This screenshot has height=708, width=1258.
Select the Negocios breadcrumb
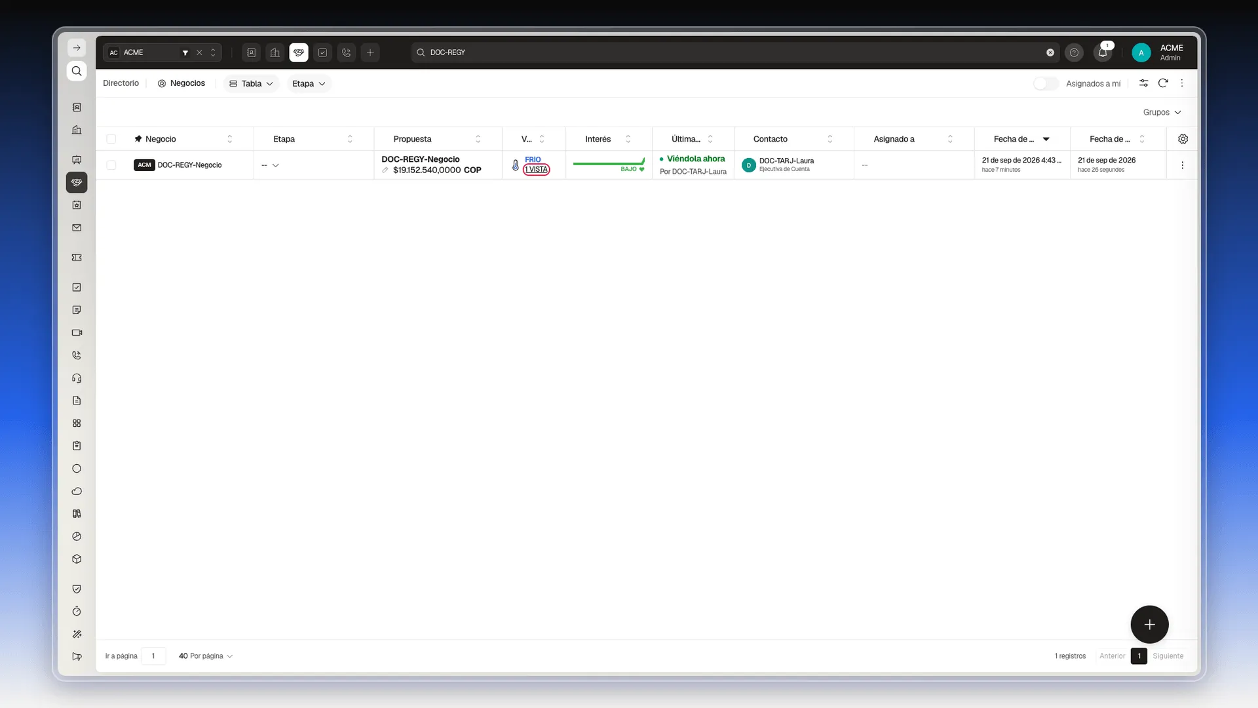point(181,83)
